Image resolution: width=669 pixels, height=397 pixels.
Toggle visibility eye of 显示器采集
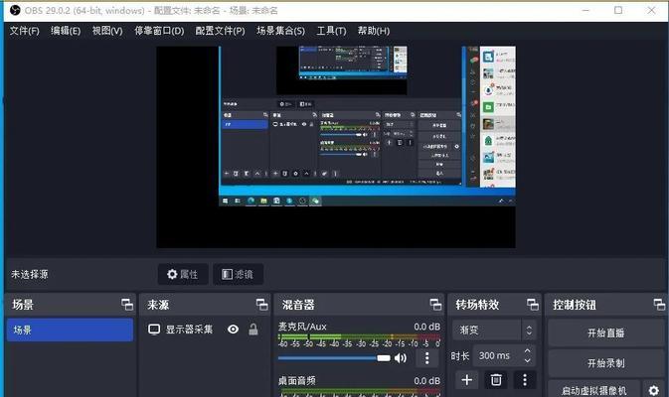pyautogui.click(x=233, y=330)
